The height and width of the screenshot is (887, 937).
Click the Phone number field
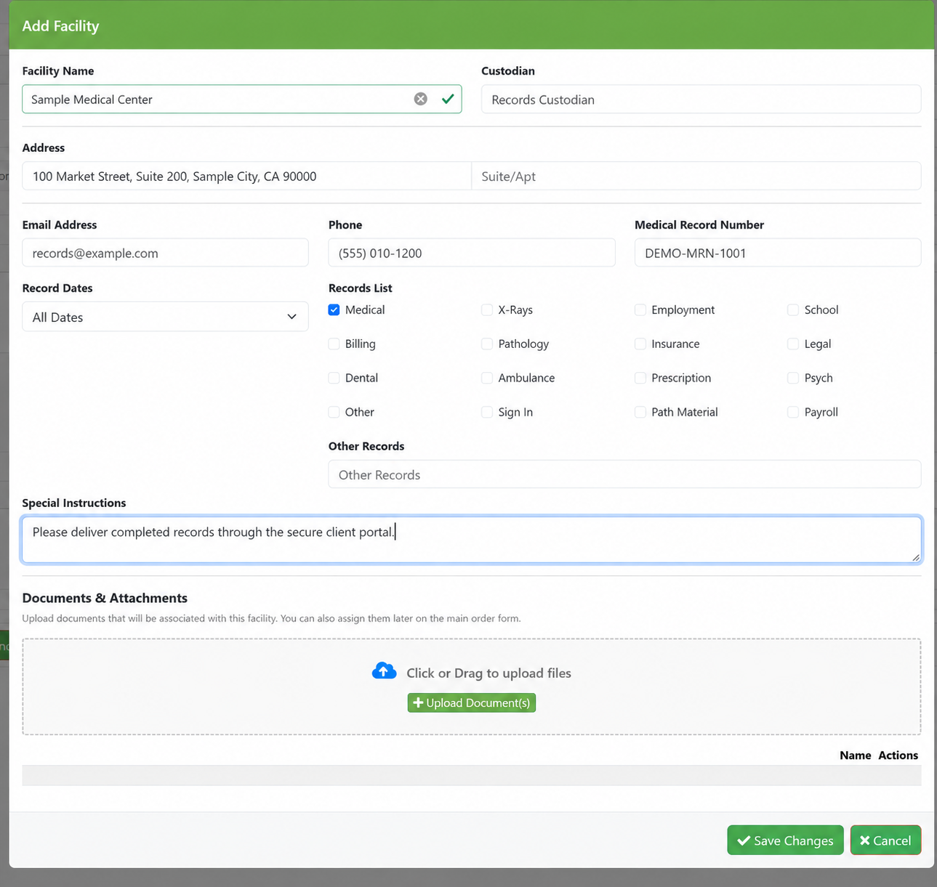pyautogui.click(x=472, y=253)
